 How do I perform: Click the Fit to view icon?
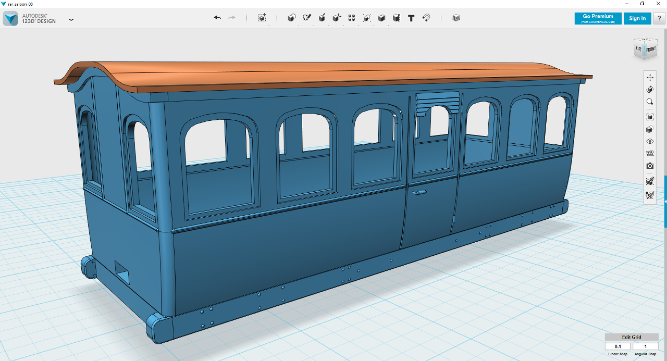650,117
